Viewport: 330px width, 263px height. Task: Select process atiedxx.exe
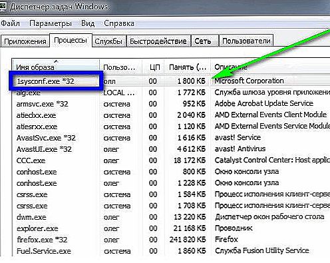(36, 115)
